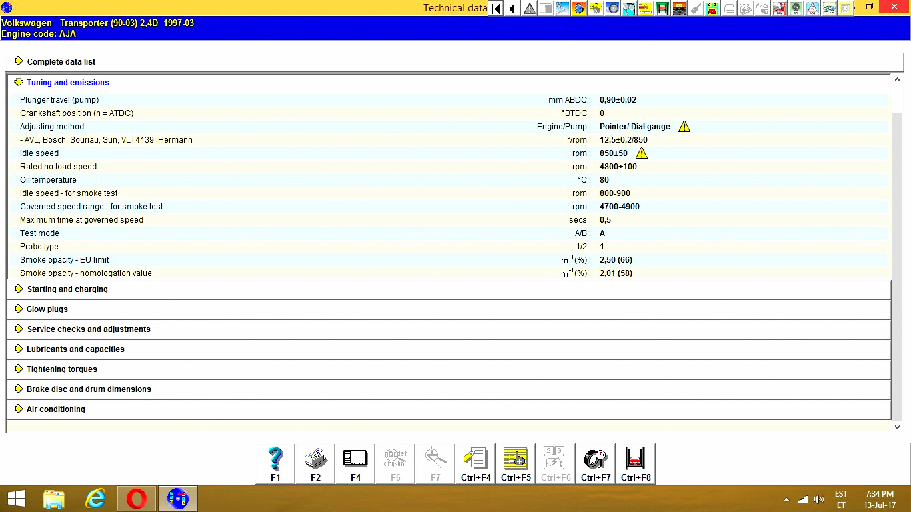
Task: Print data using the F2 printer icon
Action: (x=315, y=463)
